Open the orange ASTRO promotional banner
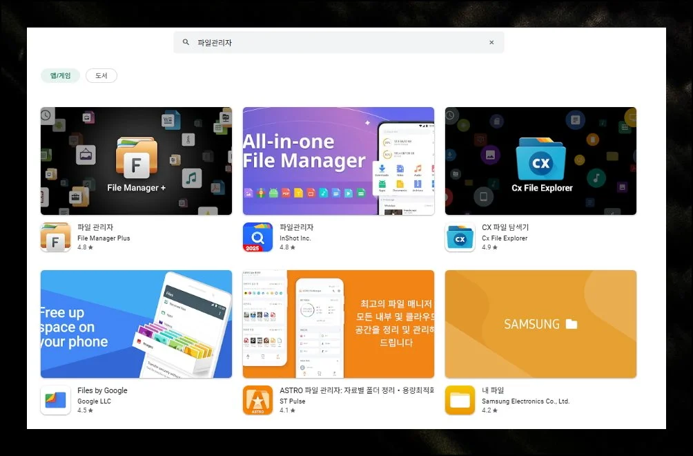Viewport: 693px width, 456px height. point(338,324)
